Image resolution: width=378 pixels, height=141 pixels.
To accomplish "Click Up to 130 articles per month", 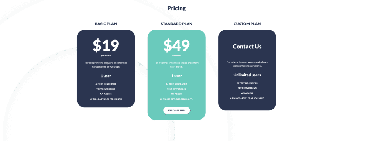I will [x=176, y=99].
